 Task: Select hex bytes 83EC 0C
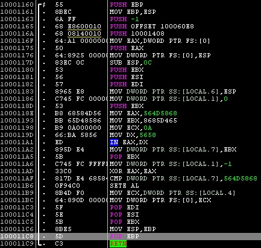69,63
